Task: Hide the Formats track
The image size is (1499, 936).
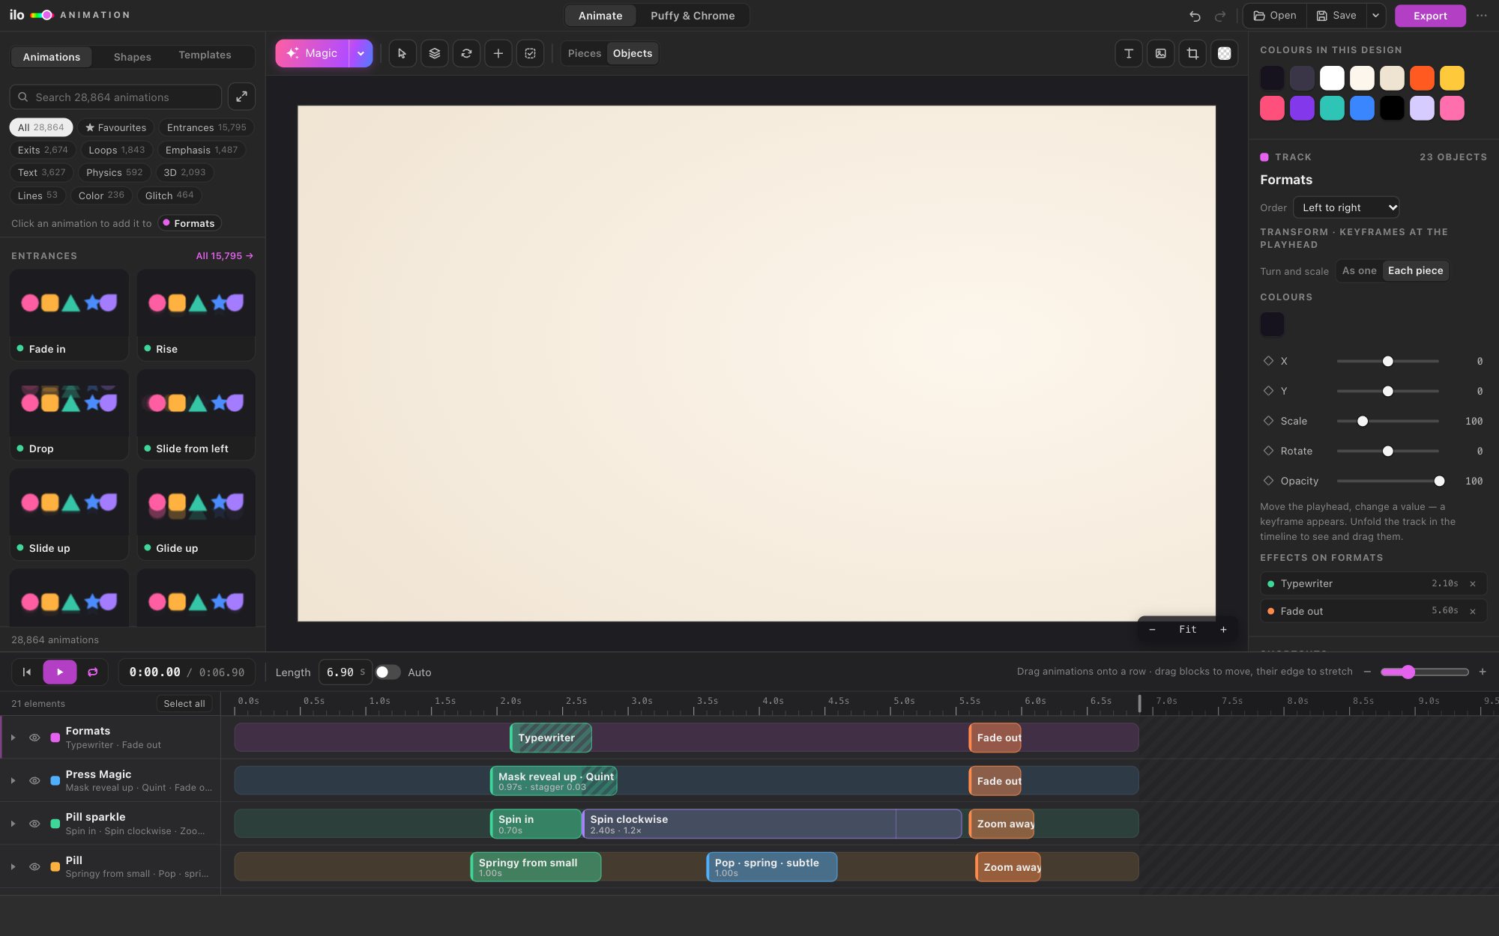Action: 34,738
